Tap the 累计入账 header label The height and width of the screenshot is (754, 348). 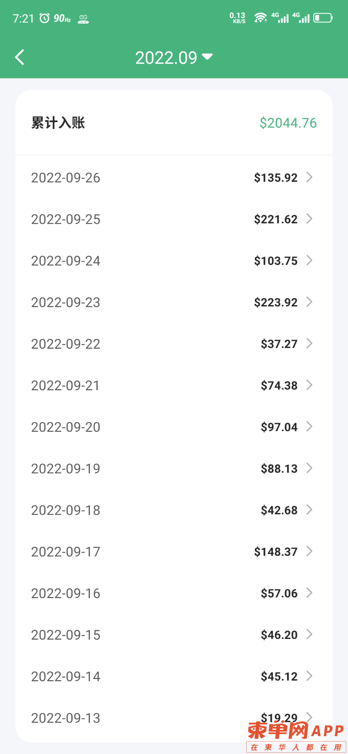coord(58,123)
